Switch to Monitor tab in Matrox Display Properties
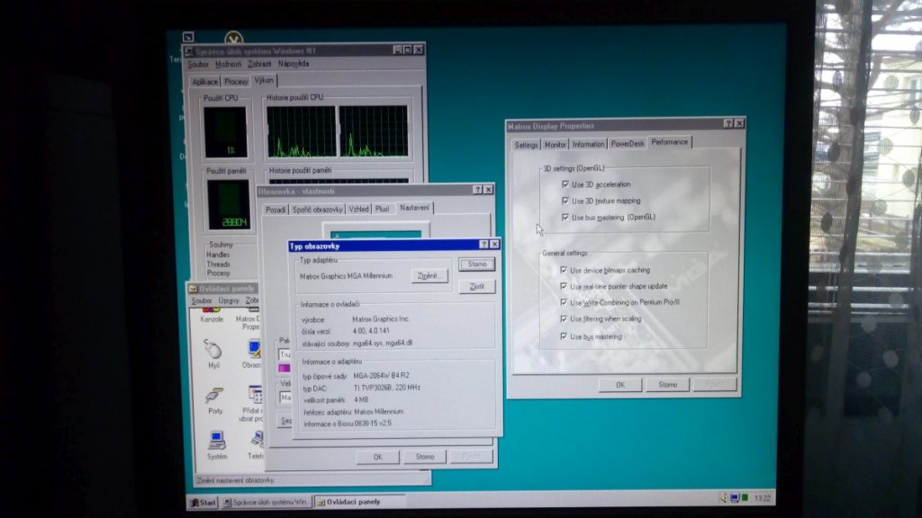Image resolution: width=922 pixels, height=518 pixels. pyautogui.click(x=555, y=145)
